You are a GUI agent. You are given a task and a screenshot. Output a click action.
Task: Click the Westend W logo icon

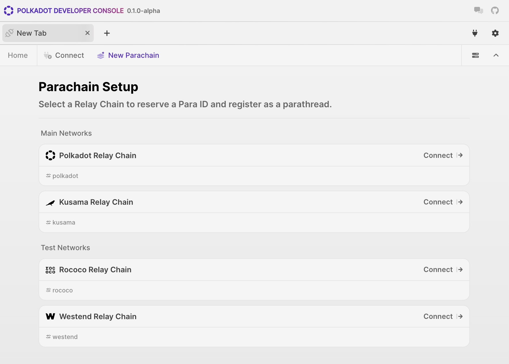(x=50, y=316)
